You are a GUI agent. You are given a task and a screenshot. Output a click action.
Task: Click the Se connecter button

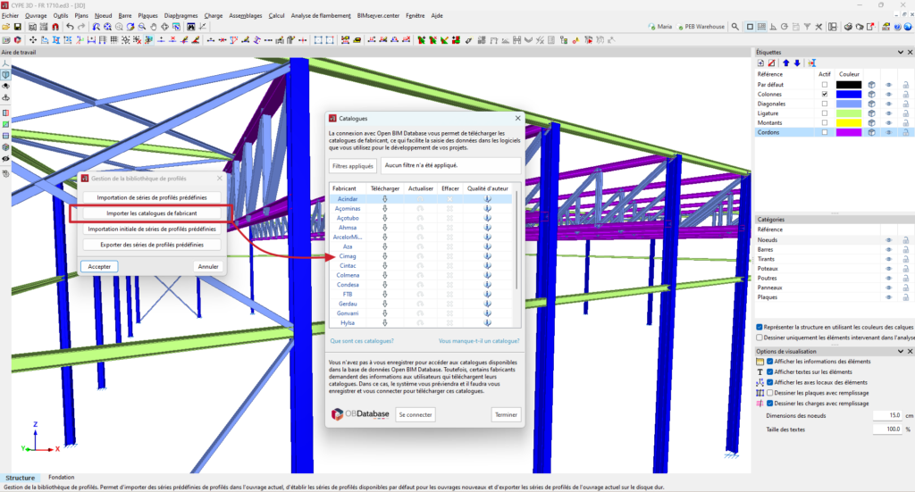[416, 414]
